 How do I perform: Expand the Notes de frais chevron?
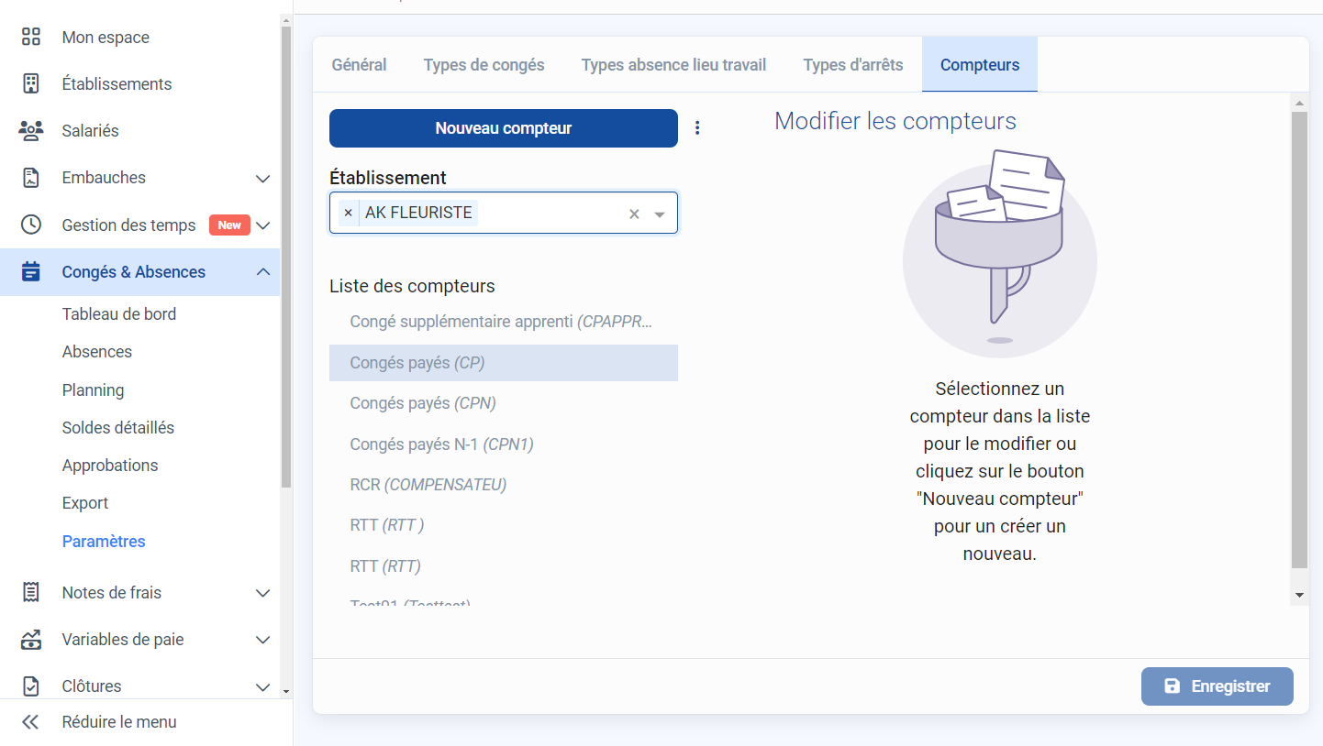click(x=262, y=593)
